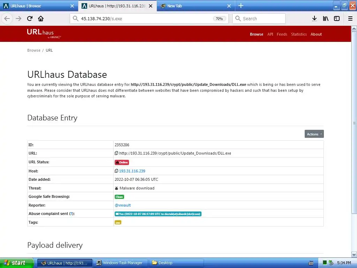Viewport: 357px width, 268px height.
Task: Click the search box magnifier icon
Action: 238,19
